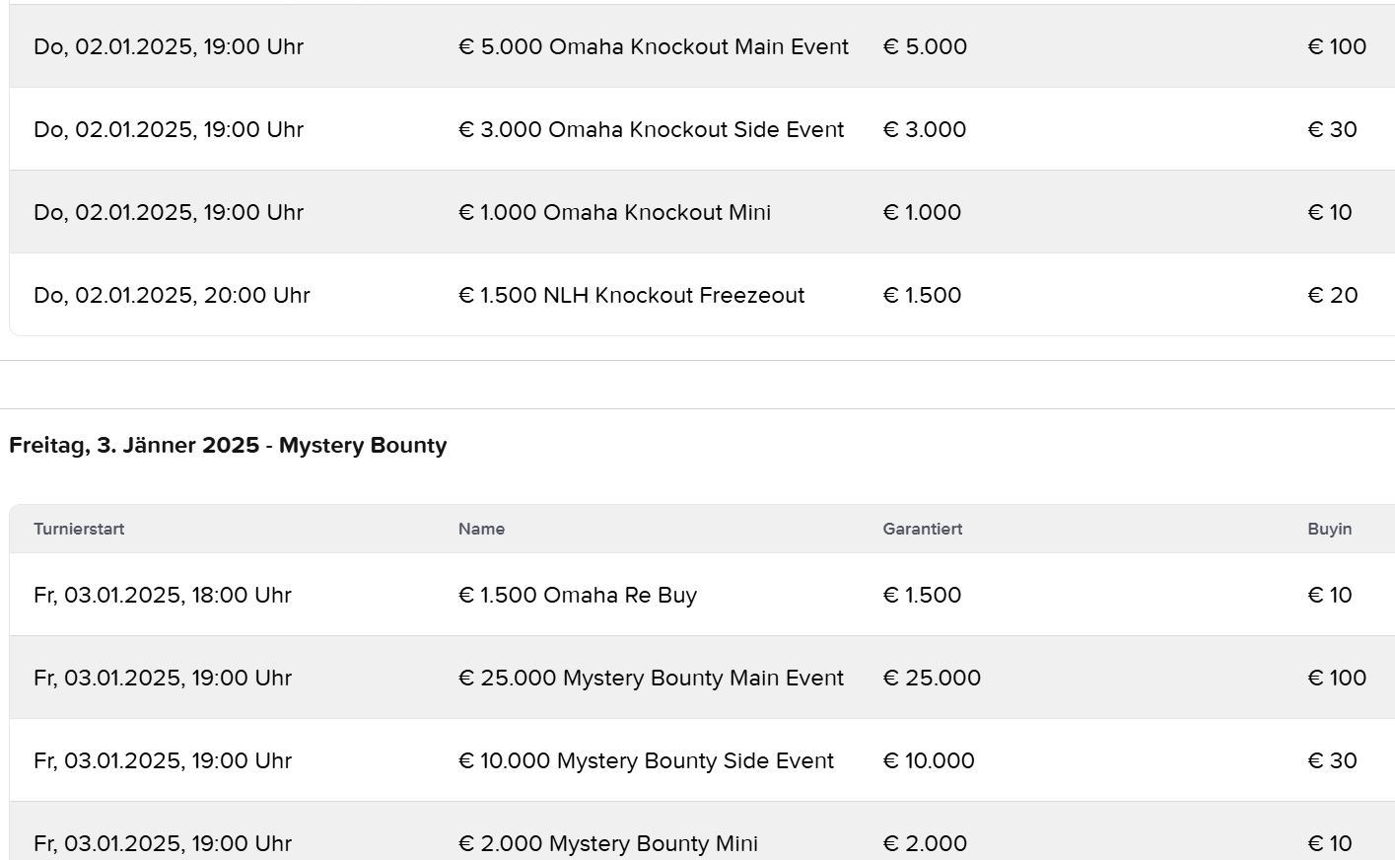Viewport: 1395px width, 860px height.
Task: Click the € 5.000 Omaha Knockout Main Event name
Action: pyautogui.click(x=653, y=46)
